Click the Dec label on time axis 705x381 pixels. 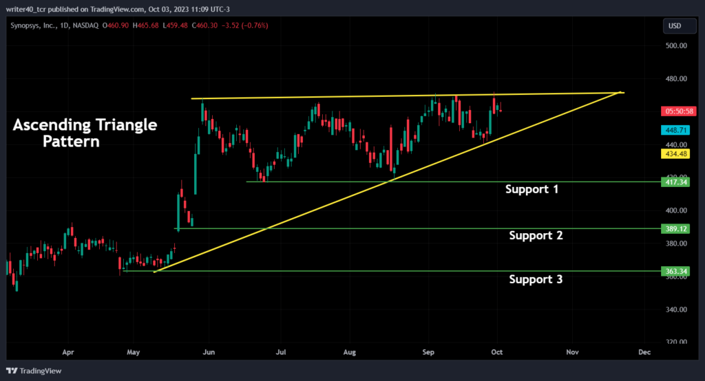[x=644, y=352]
